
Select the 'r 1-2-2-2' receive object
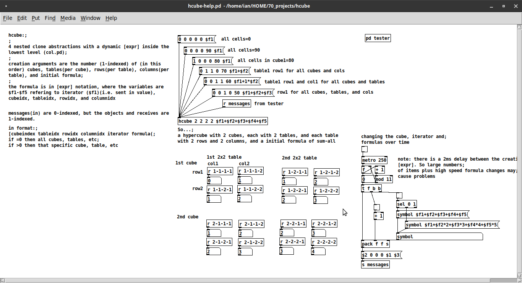(326, 191)
